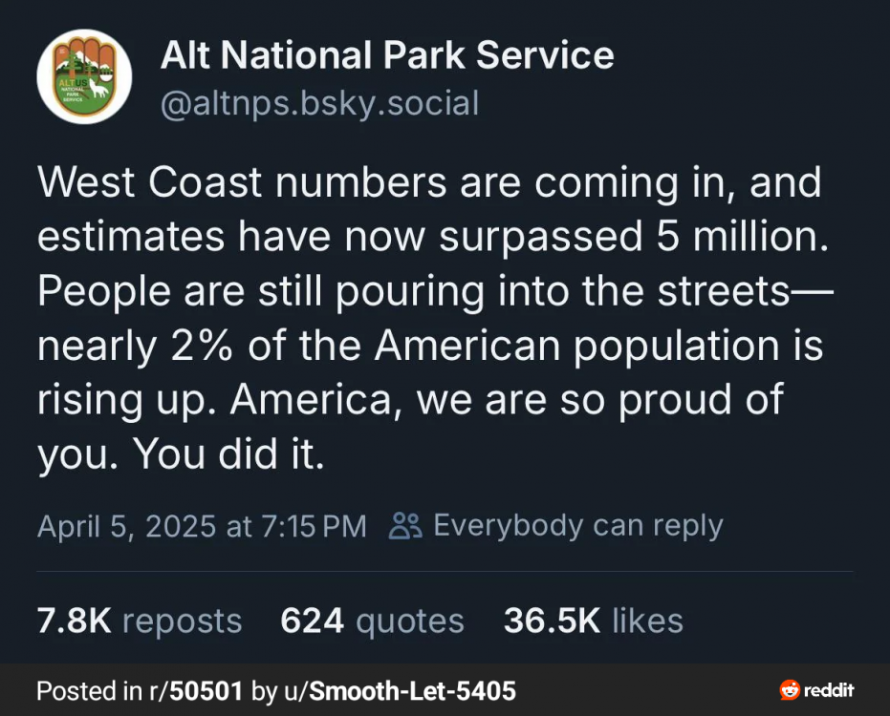Open the April 5, 2025 timestamp
This screenshot has width=890, height=716.
(x=202, y=526)
